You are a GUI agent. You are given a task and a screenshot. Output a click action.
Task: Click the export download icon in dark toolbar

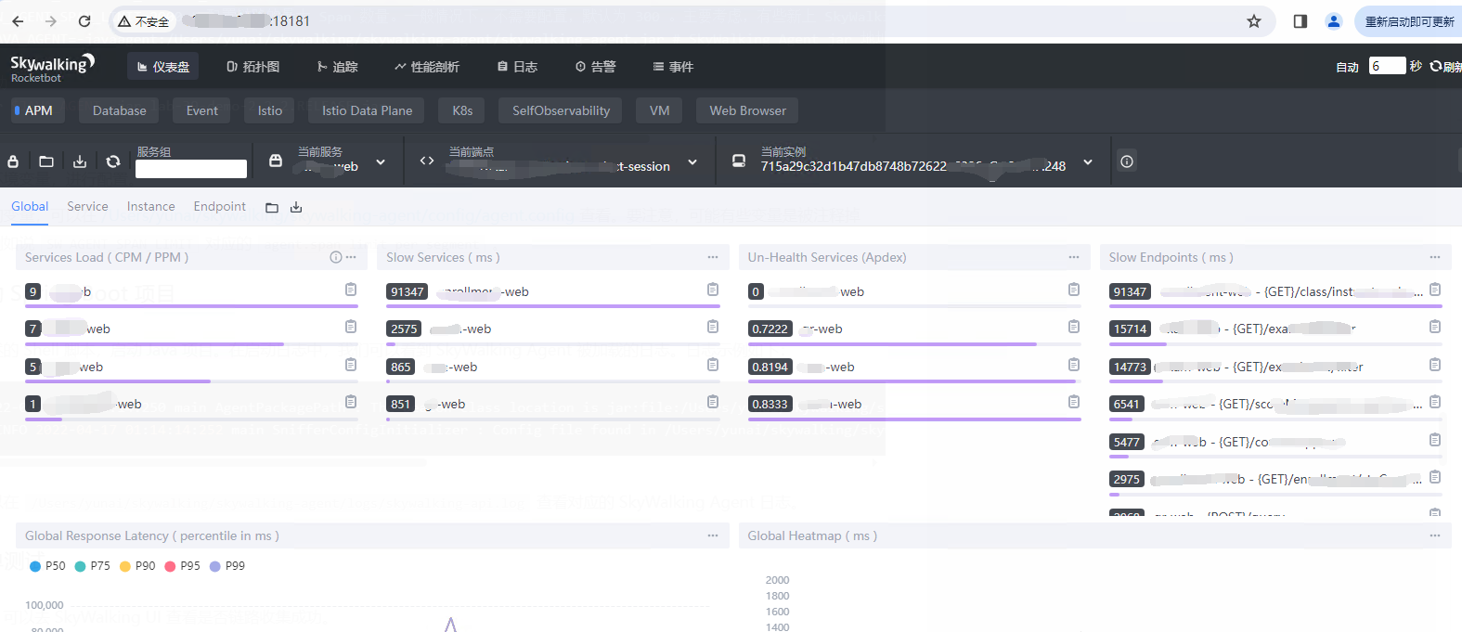[80, 161]
